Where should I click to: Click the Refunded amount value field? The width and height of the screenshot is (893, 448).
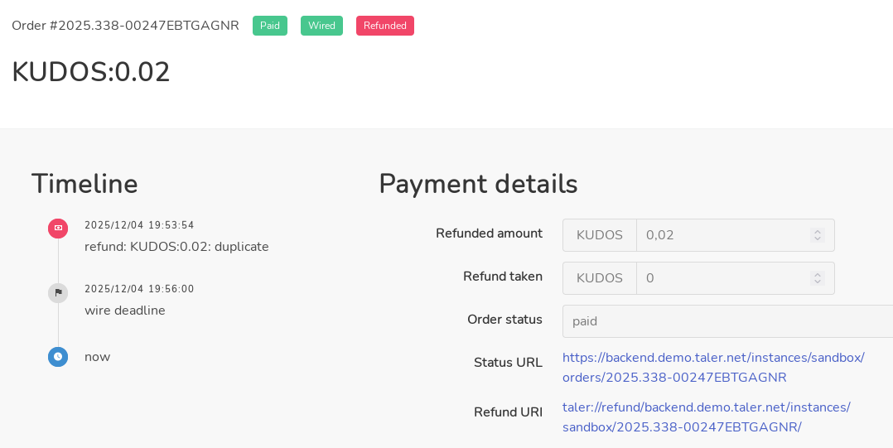(721, 235)
